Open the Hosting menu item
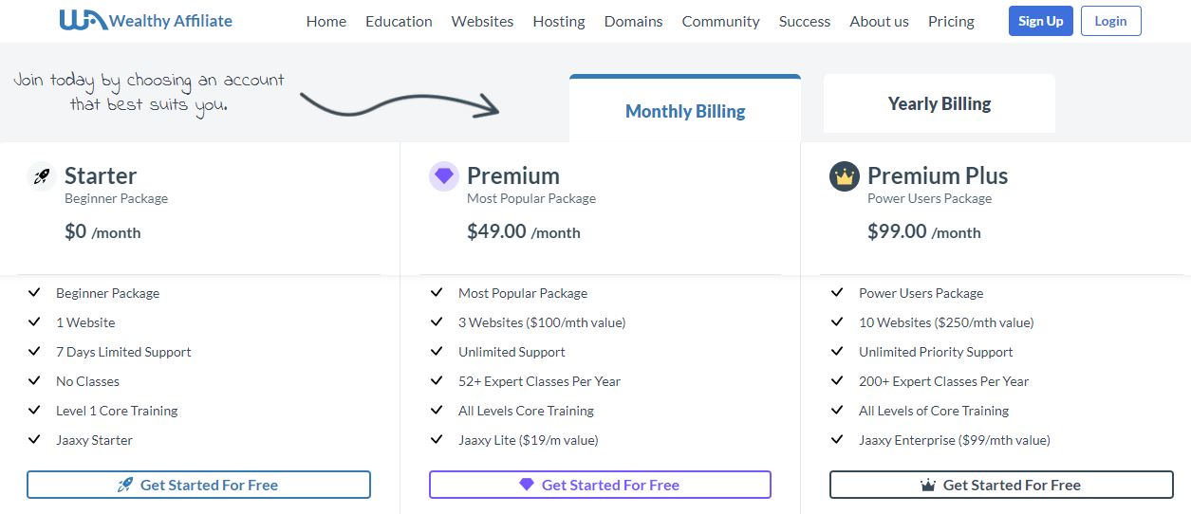The image size is (1191, 514). point(559,21)
